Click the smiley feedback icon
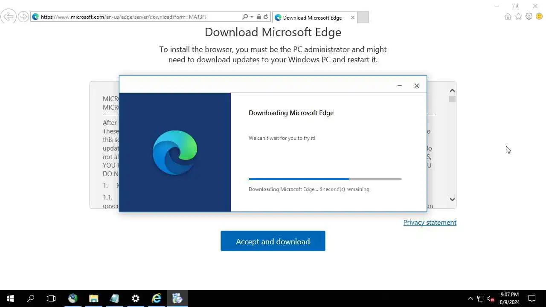Image resolution: width=546 pixels, height=307 pixels. [x=539, y=17]
